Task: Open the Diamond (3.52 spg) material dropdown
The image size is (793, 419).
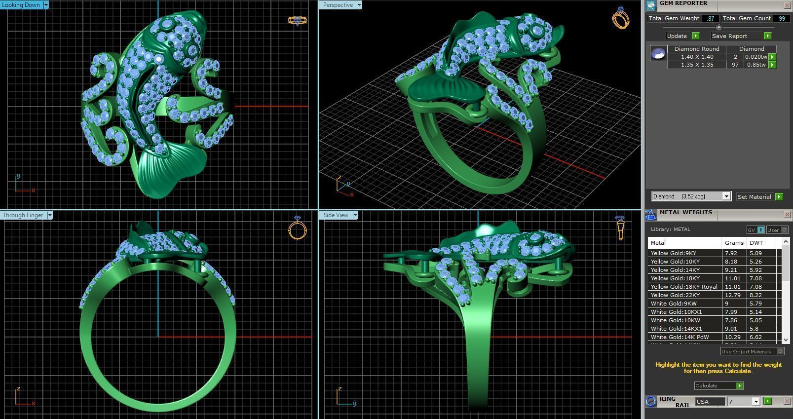Action: (726, 196)
